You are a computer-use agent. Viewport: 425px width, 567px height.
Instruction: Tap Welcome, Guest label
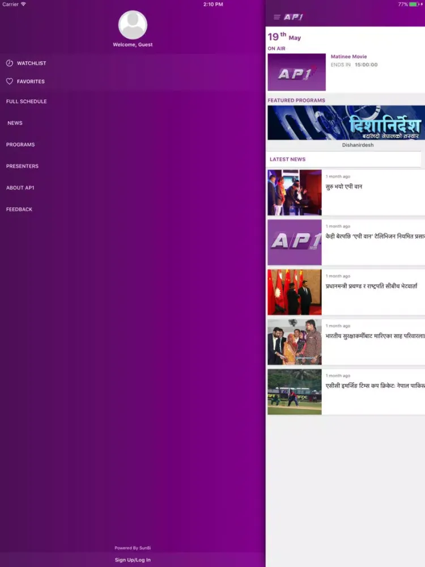(133, 44)
